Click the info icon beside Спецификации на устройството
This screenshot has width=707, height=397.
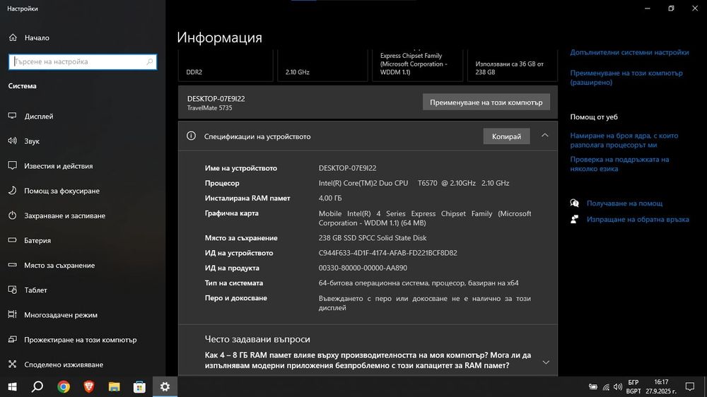tap(191, 136)
